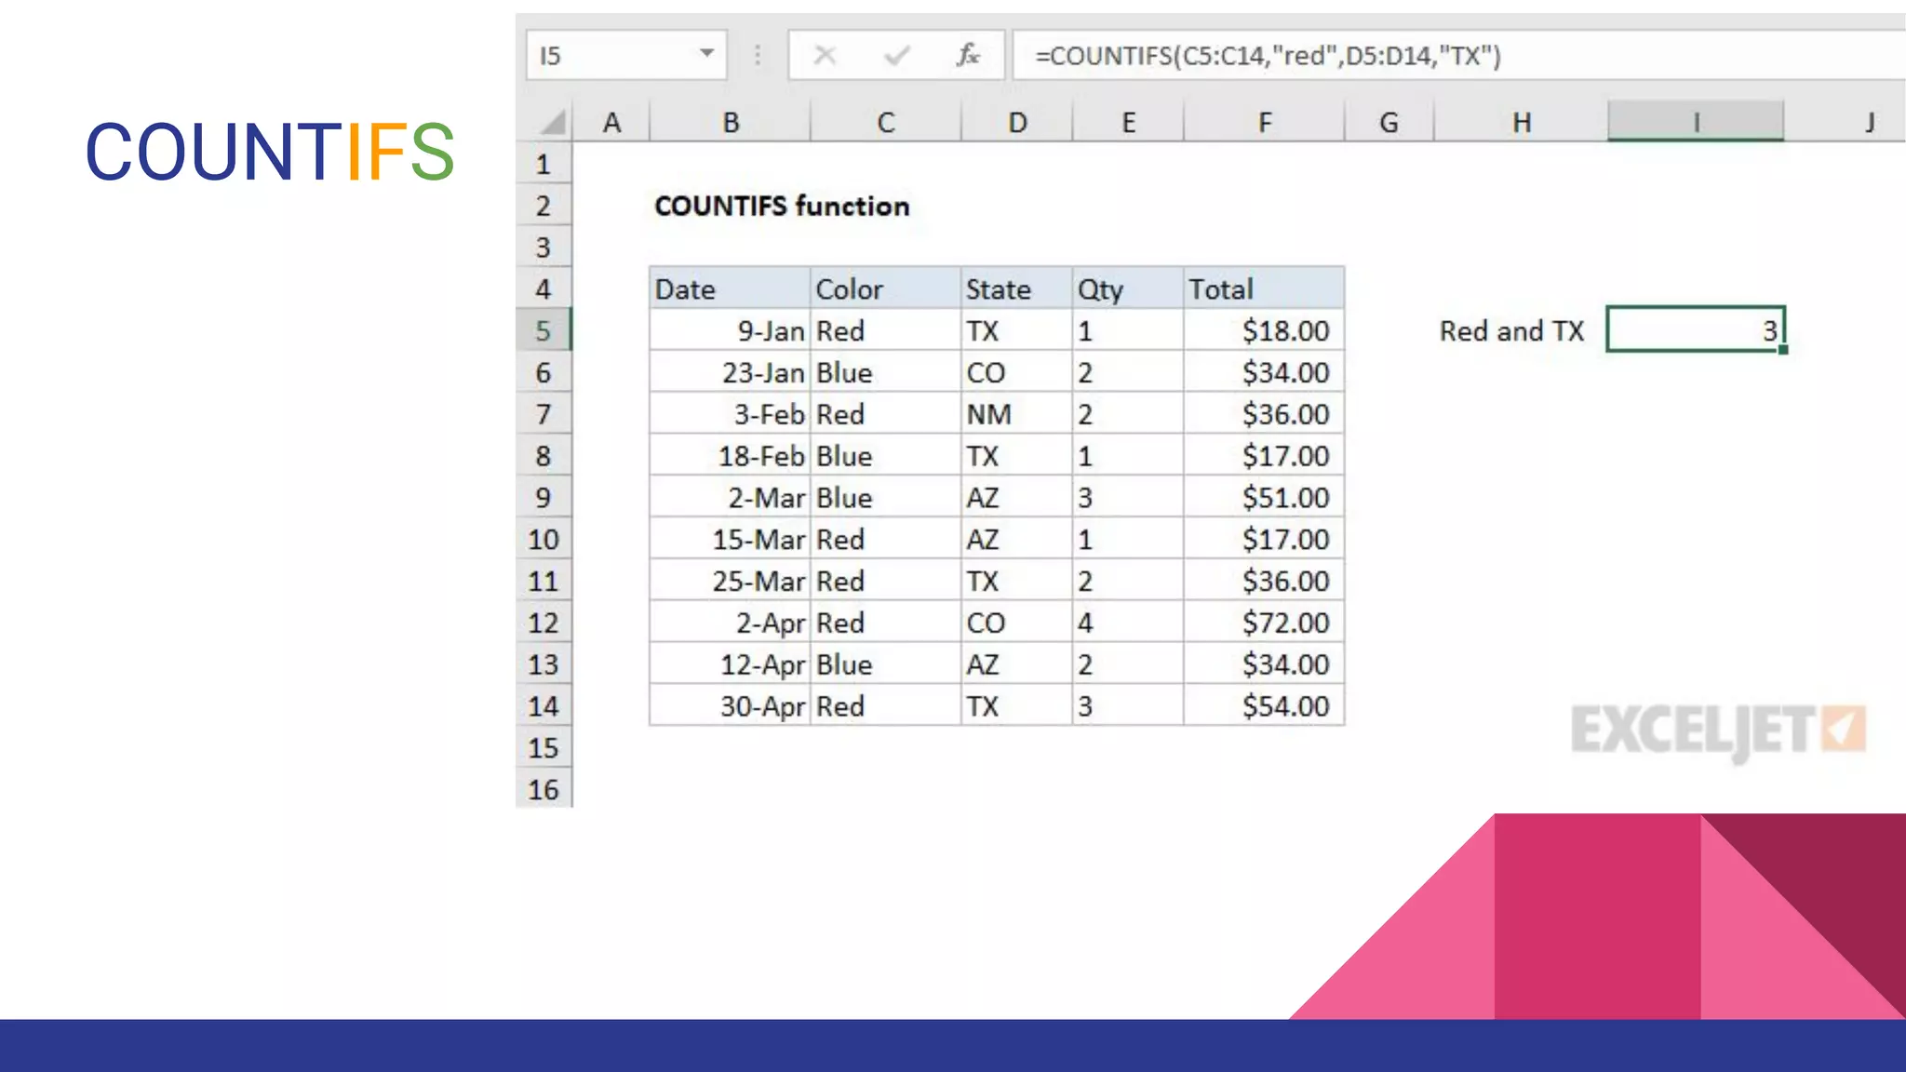
Task: Click the formula bar resize dots handle
Action: click(758, 56)
